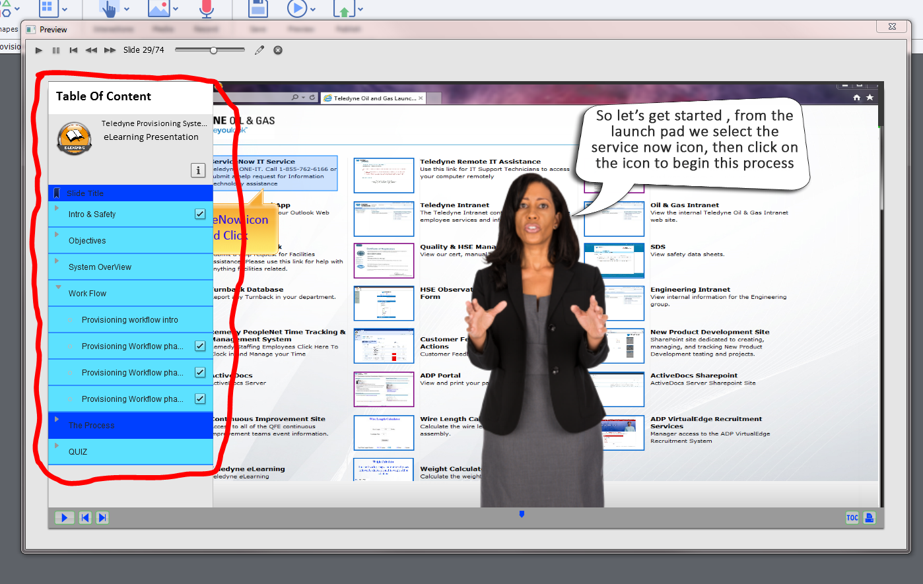Click the preview slide position slider handle
This screenshot has height=584, width=923.
pos(213,50)
